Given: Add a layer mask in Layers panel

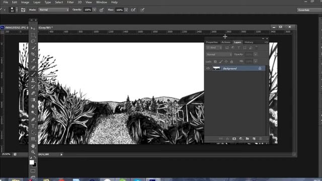Looking at the screenshot, I should pos(234,139).
